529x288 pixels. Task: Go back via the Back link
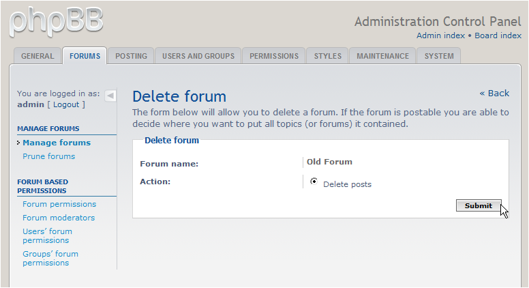click(x=495, y=93)
